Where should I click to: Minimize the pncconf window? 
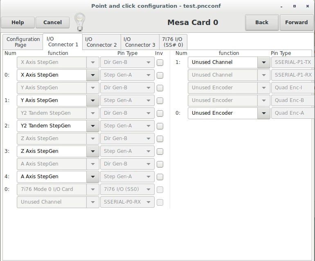click(281, 6)
